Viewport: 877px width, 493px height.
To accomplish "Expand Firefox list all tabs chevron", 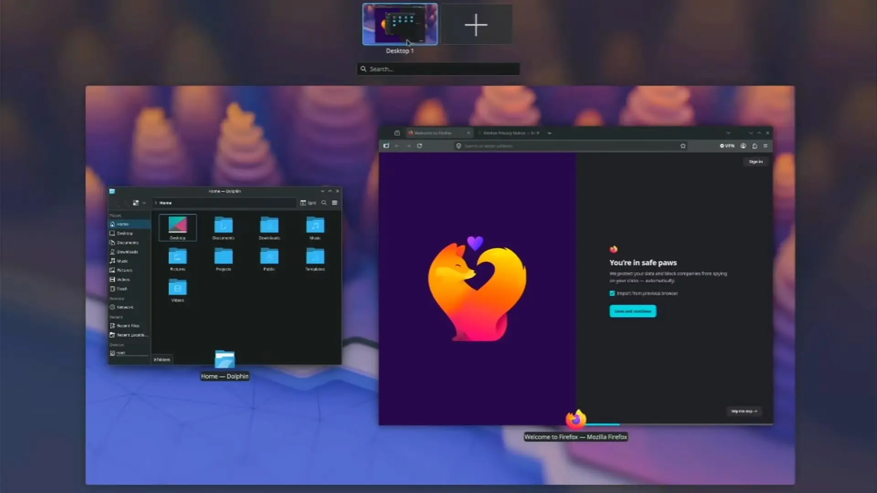I will pos(728,133).
